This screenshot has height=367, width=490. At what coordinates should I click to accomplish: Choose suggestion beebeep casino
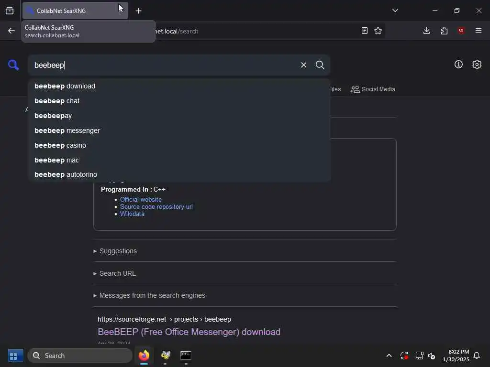tap(179, 145)
